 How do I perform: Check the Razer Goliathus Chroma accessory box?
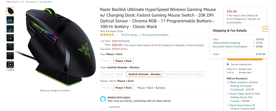[x=228, y=82]
